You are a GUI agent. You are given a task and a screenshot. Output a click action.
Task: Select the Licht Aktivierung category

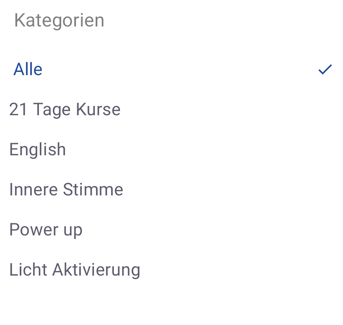tap(75, 270)
